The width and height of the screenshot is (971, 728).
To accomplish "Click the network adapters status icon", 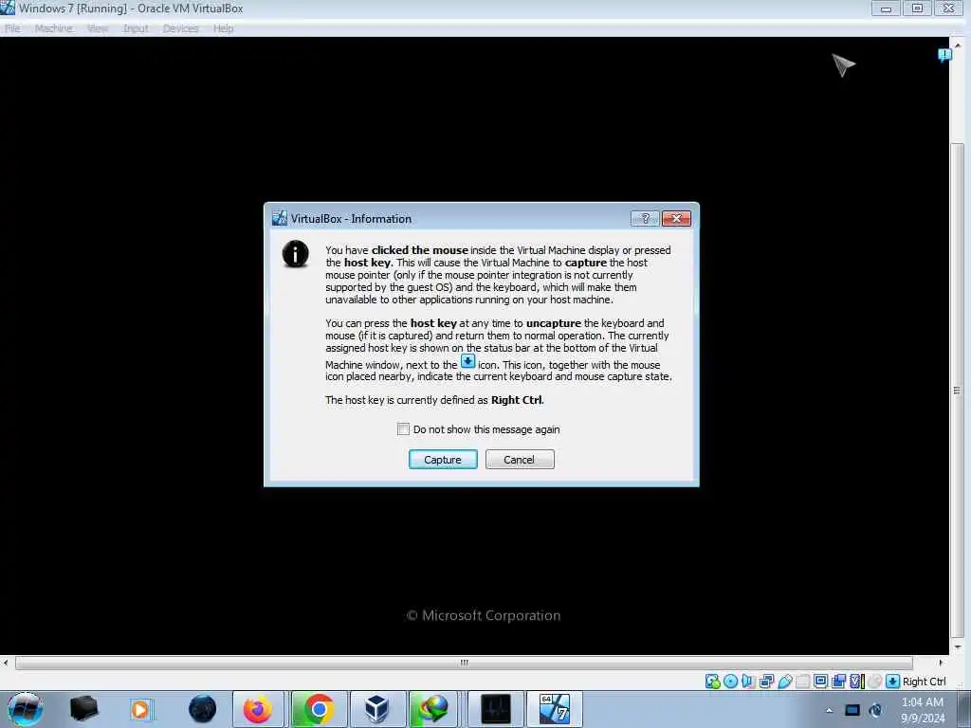I will pos(766,682).
